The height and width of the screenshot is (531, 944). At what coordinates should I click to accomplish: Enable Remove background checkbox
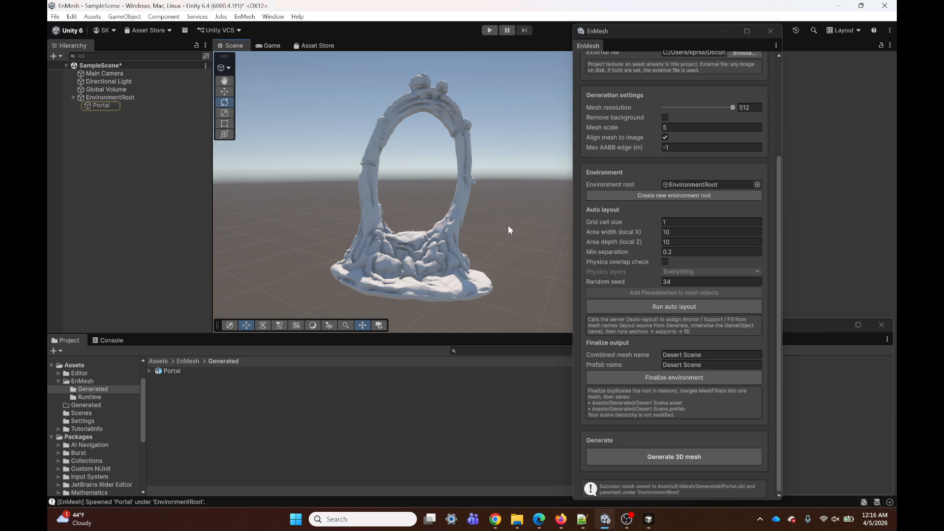pyautogui.click(x=665, y=118)
